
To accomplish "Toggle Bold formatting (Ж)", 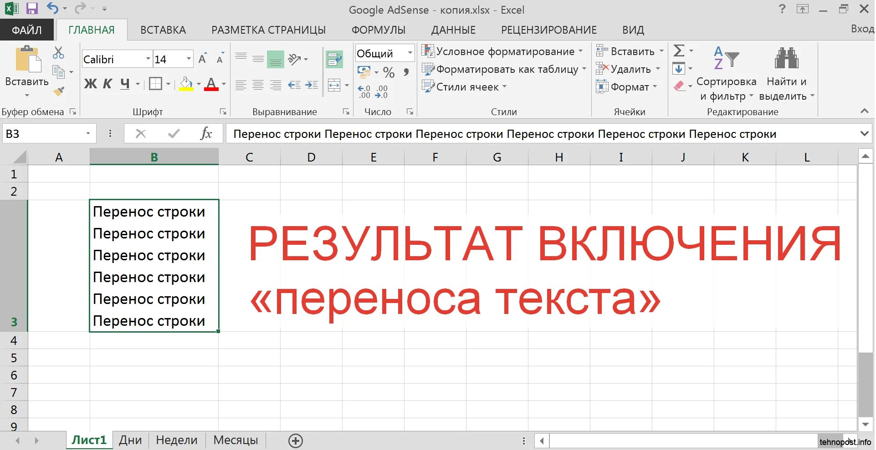I will (x=90, y=84).
